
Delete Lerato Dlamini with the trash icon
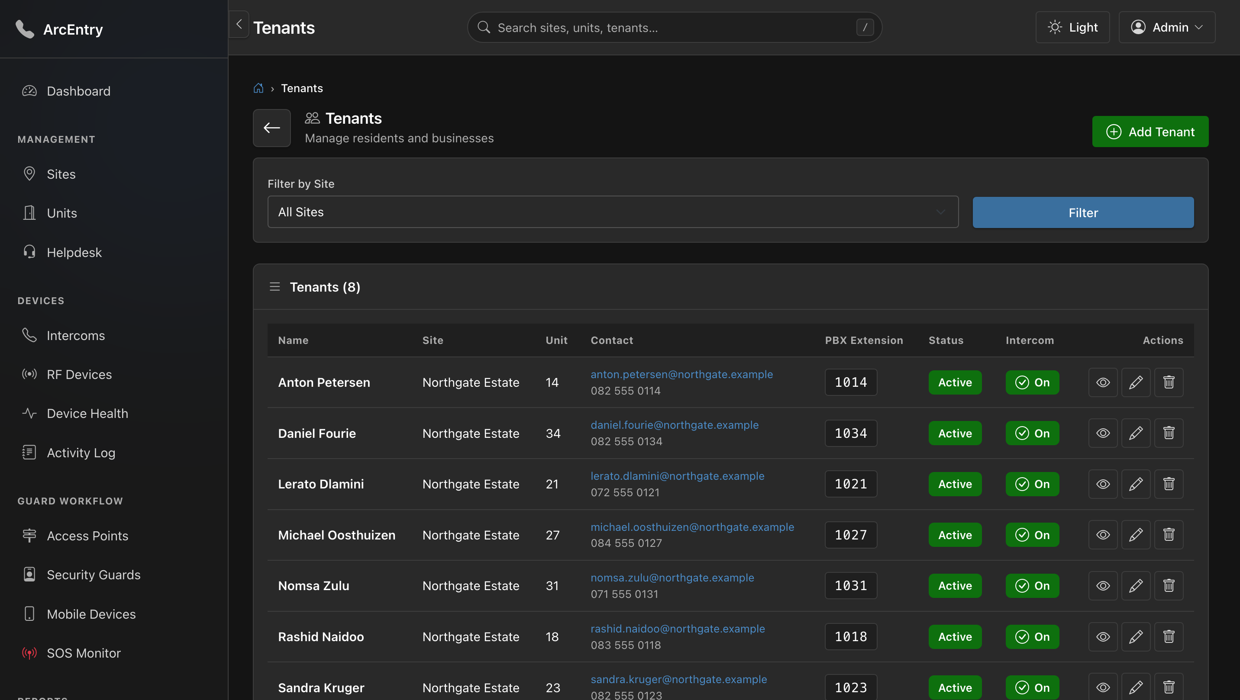coord(1169,484)
